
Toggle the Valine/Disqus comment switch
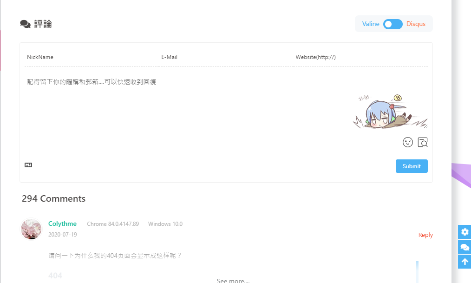tap(392, 24)
